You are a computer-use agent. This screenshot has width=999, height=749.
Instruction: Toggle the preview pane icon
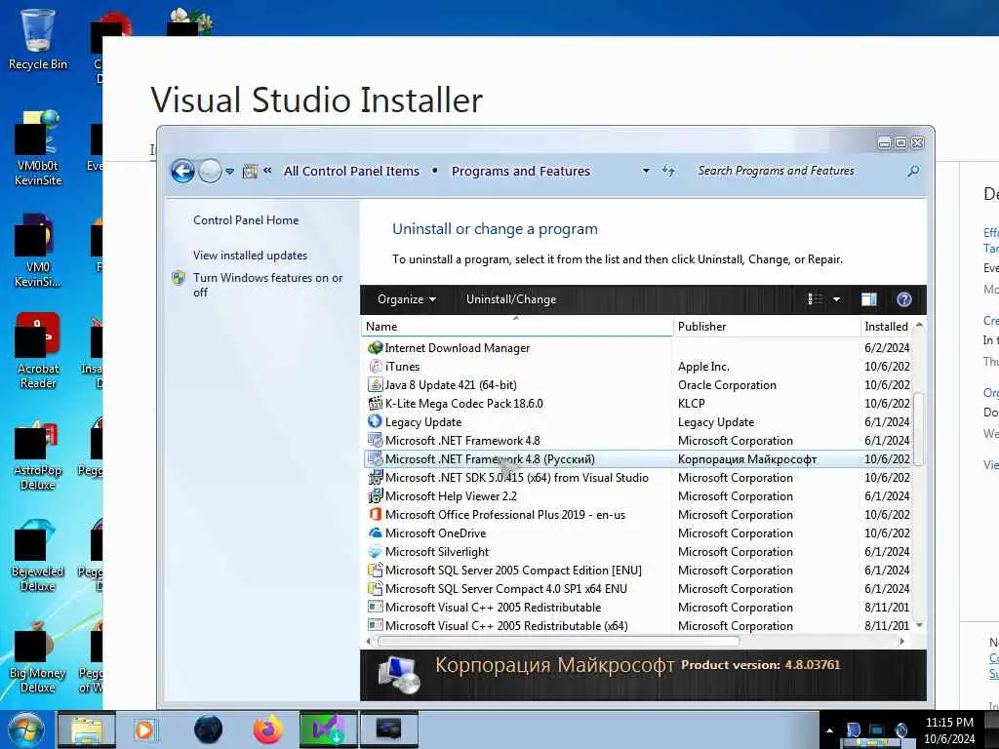[x=869, y=299]
